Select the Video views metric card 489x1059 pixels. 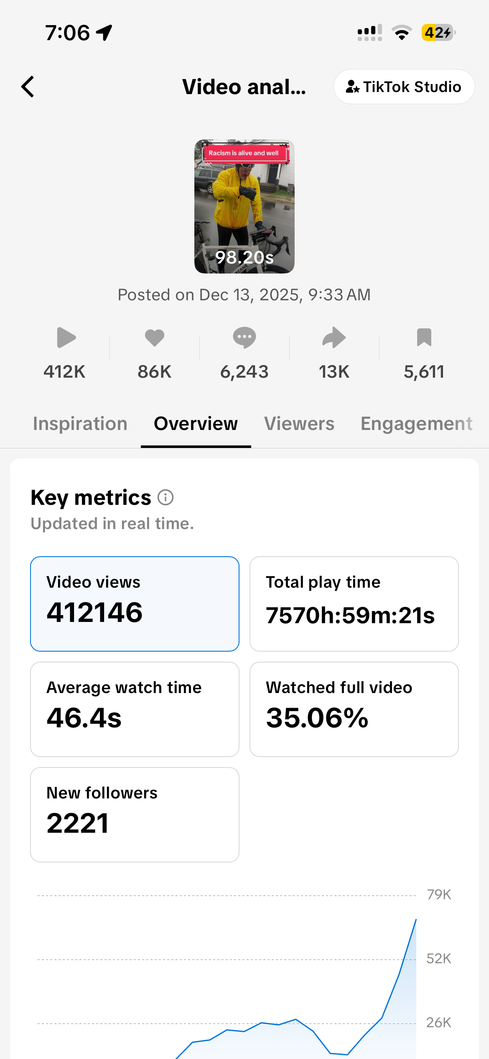coord(135,604)
